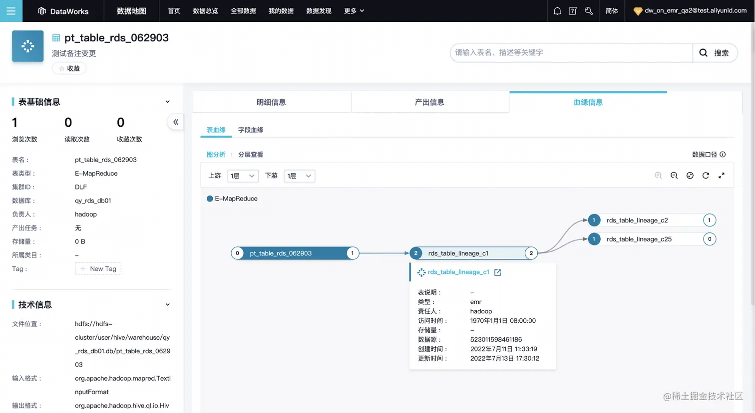Add a New Tag
Screen dimensions: 755x413
tap(98, 269)
